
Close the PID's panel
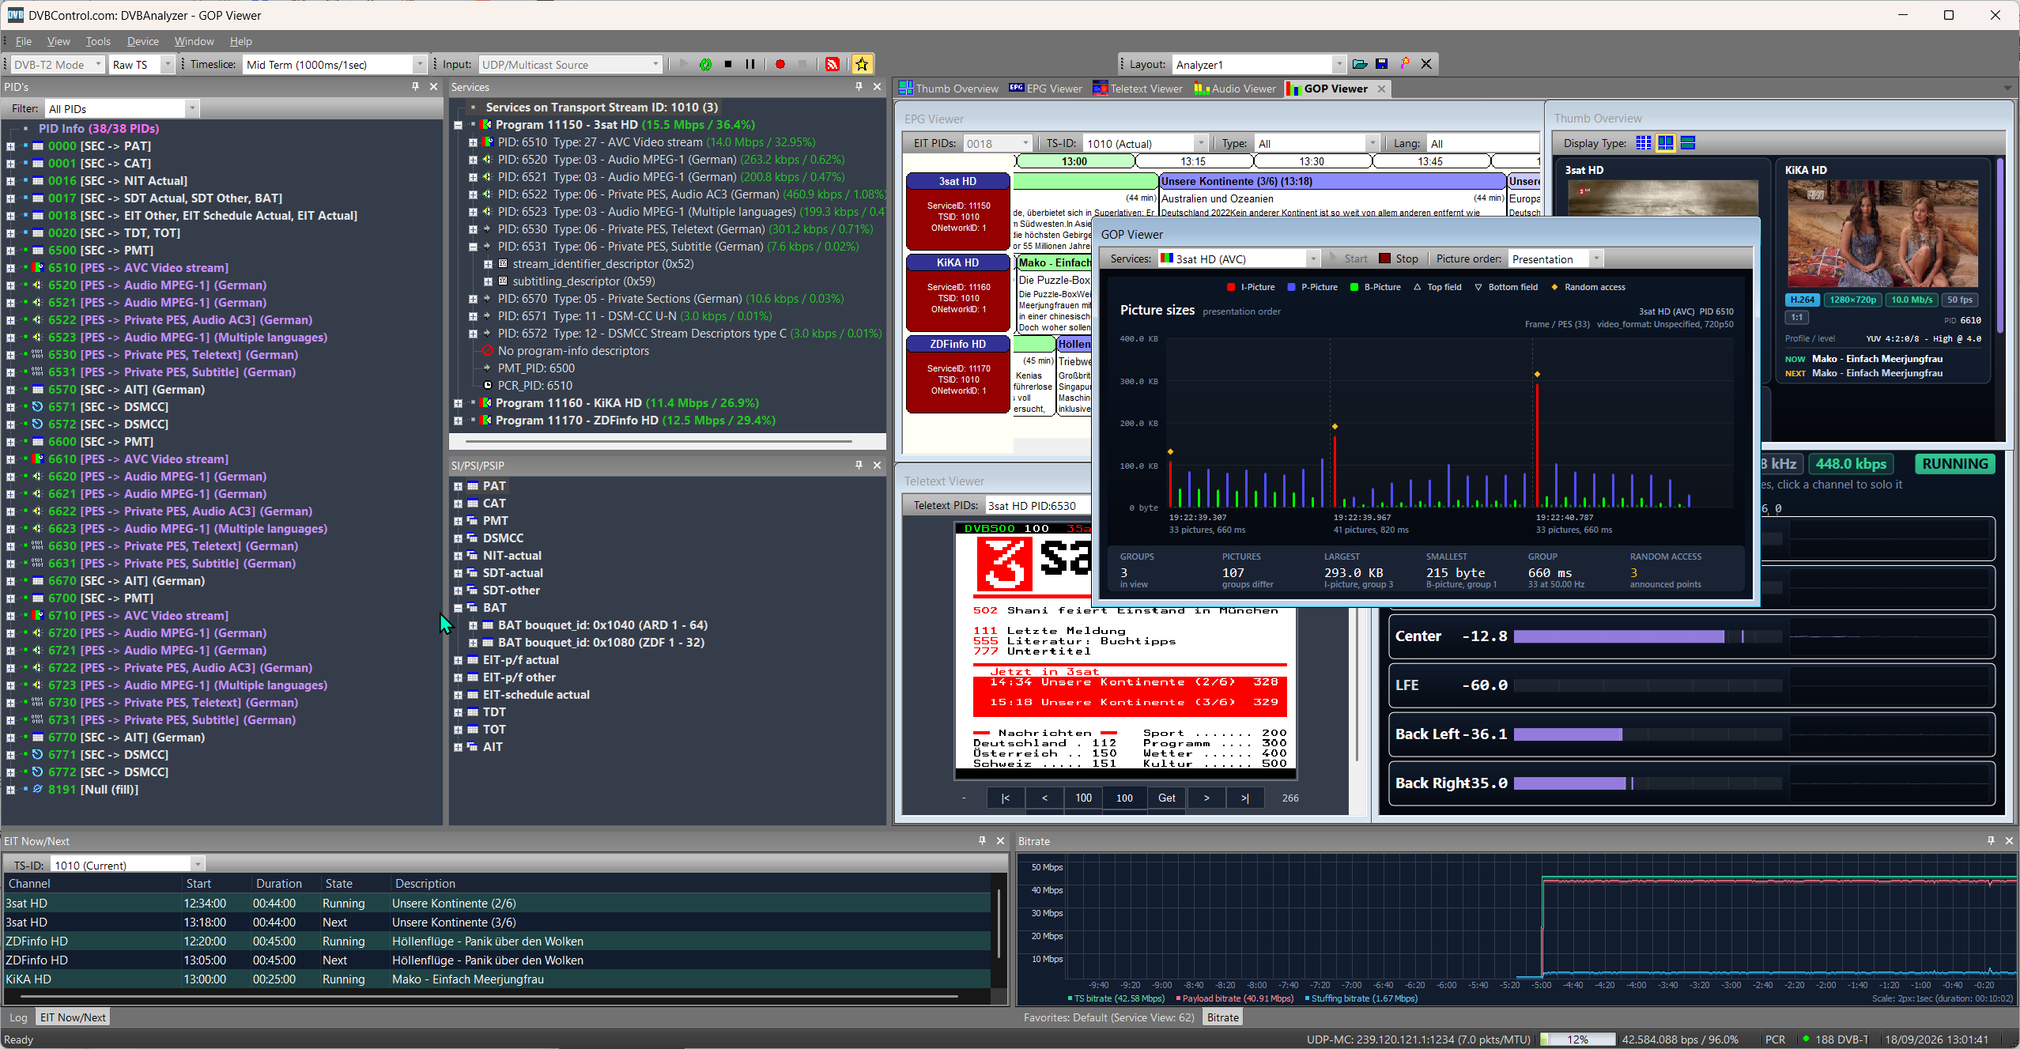[x=433, y=87]
